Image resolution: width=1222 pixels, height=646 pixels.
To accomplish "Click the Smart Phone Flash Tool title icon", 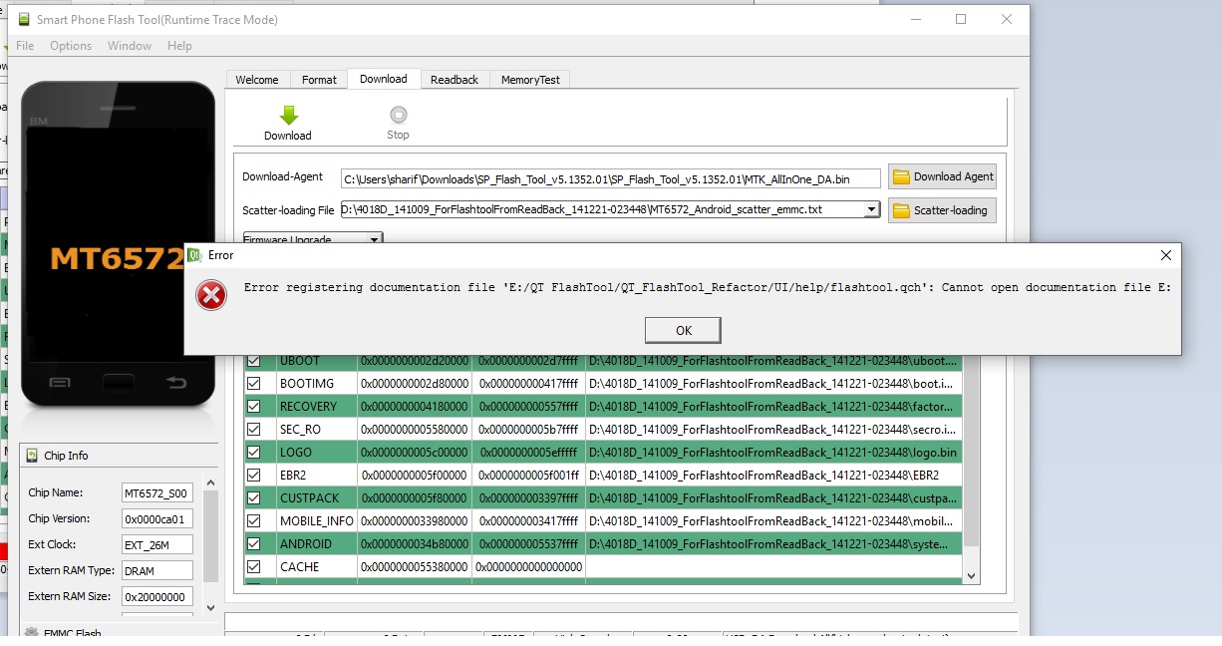I will coord(23,20).
